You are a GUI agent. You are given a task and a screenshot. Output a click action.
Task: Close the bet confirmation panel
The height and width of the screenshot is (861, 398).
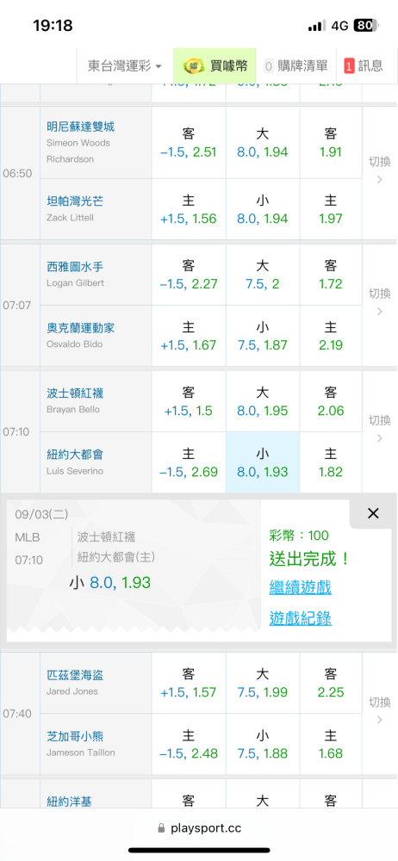tap(373, 513)
